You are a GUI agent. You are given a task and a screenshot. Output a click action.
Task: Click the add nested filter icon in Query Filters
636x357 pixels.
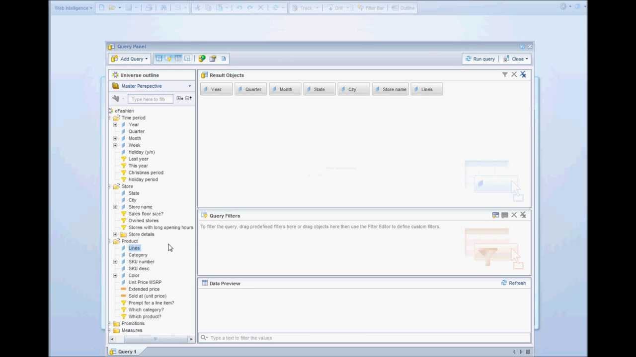point(495,215)
